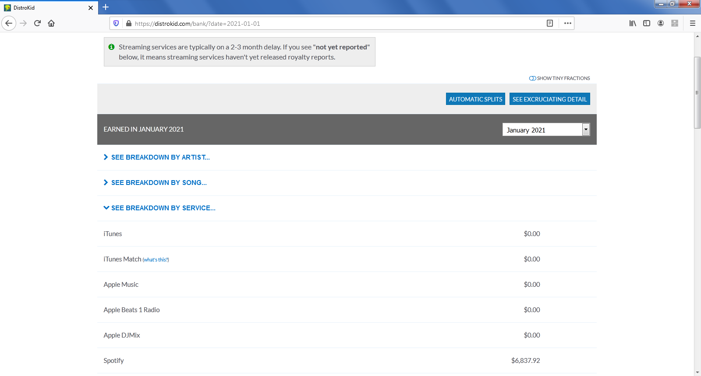Click the Apple DJMix service label

122,335
